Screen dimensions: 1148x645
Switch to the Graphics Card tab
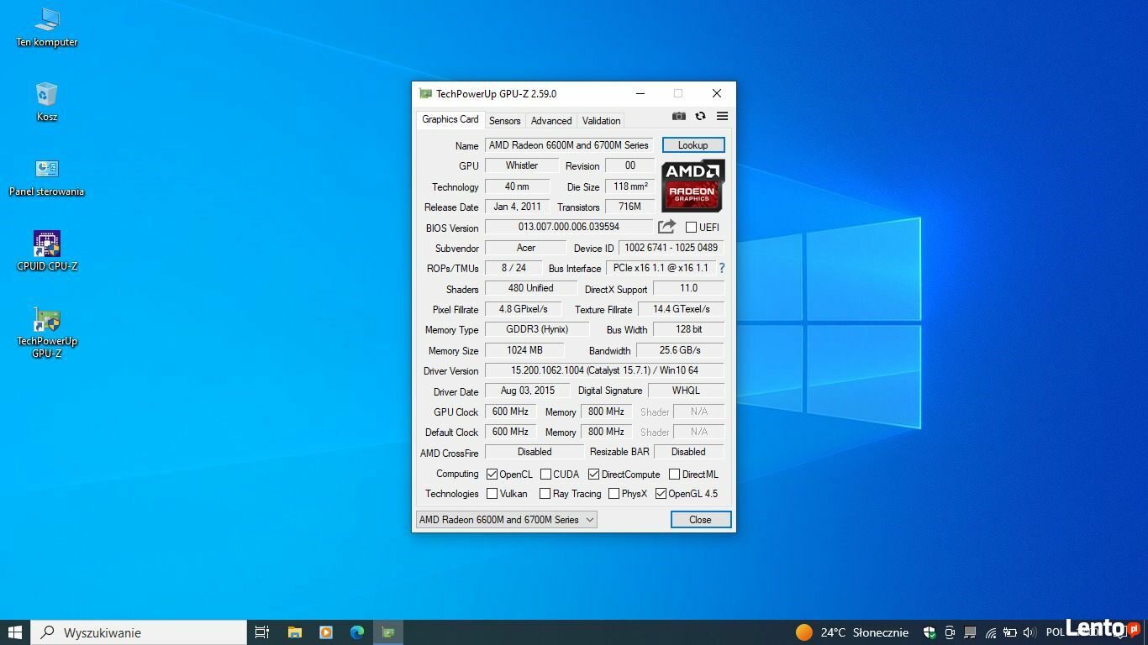pyautogui.click(x=450, y=119)
